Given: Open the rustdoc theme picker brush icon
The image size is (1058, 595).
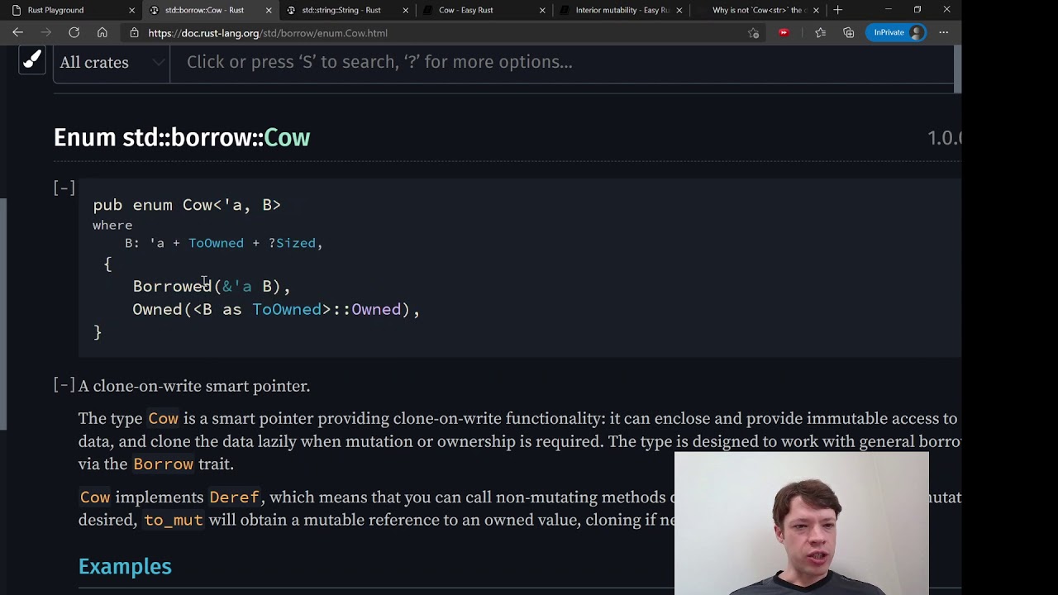Looking at the screenshot, I should (x=32, y=60).
